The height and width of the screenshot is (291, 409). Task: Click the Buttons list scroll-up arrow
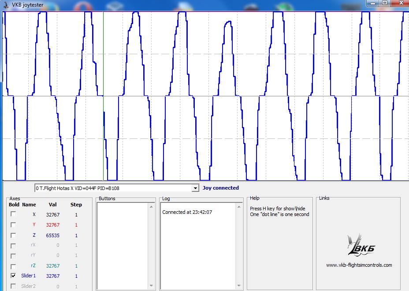pyautogui.click(x=152, y=206)
